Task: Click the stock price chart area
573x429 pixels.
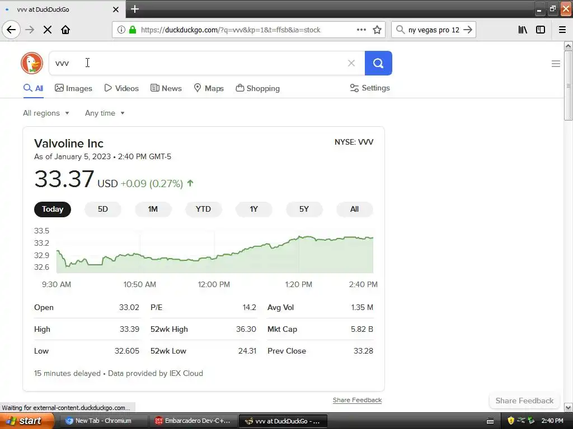Action: tap(215, 252)
